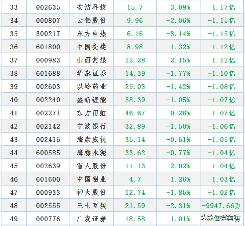Click the stock name 海康威视
The height and width of the screenshot is (226, 245).
point(92,140)
